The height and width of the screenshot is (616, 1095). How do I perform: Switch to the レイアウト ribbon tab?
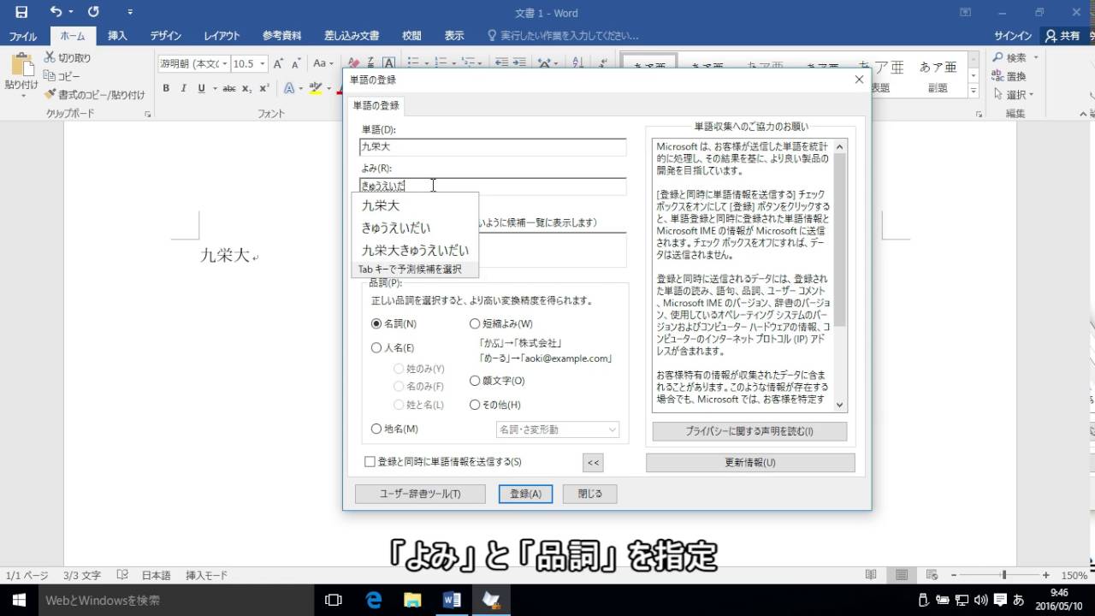tap(222, 36)
